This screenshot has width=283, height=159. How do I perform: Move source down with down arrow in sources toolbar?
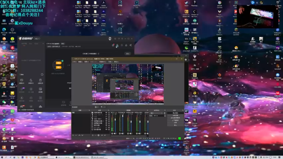coord(105,135)
